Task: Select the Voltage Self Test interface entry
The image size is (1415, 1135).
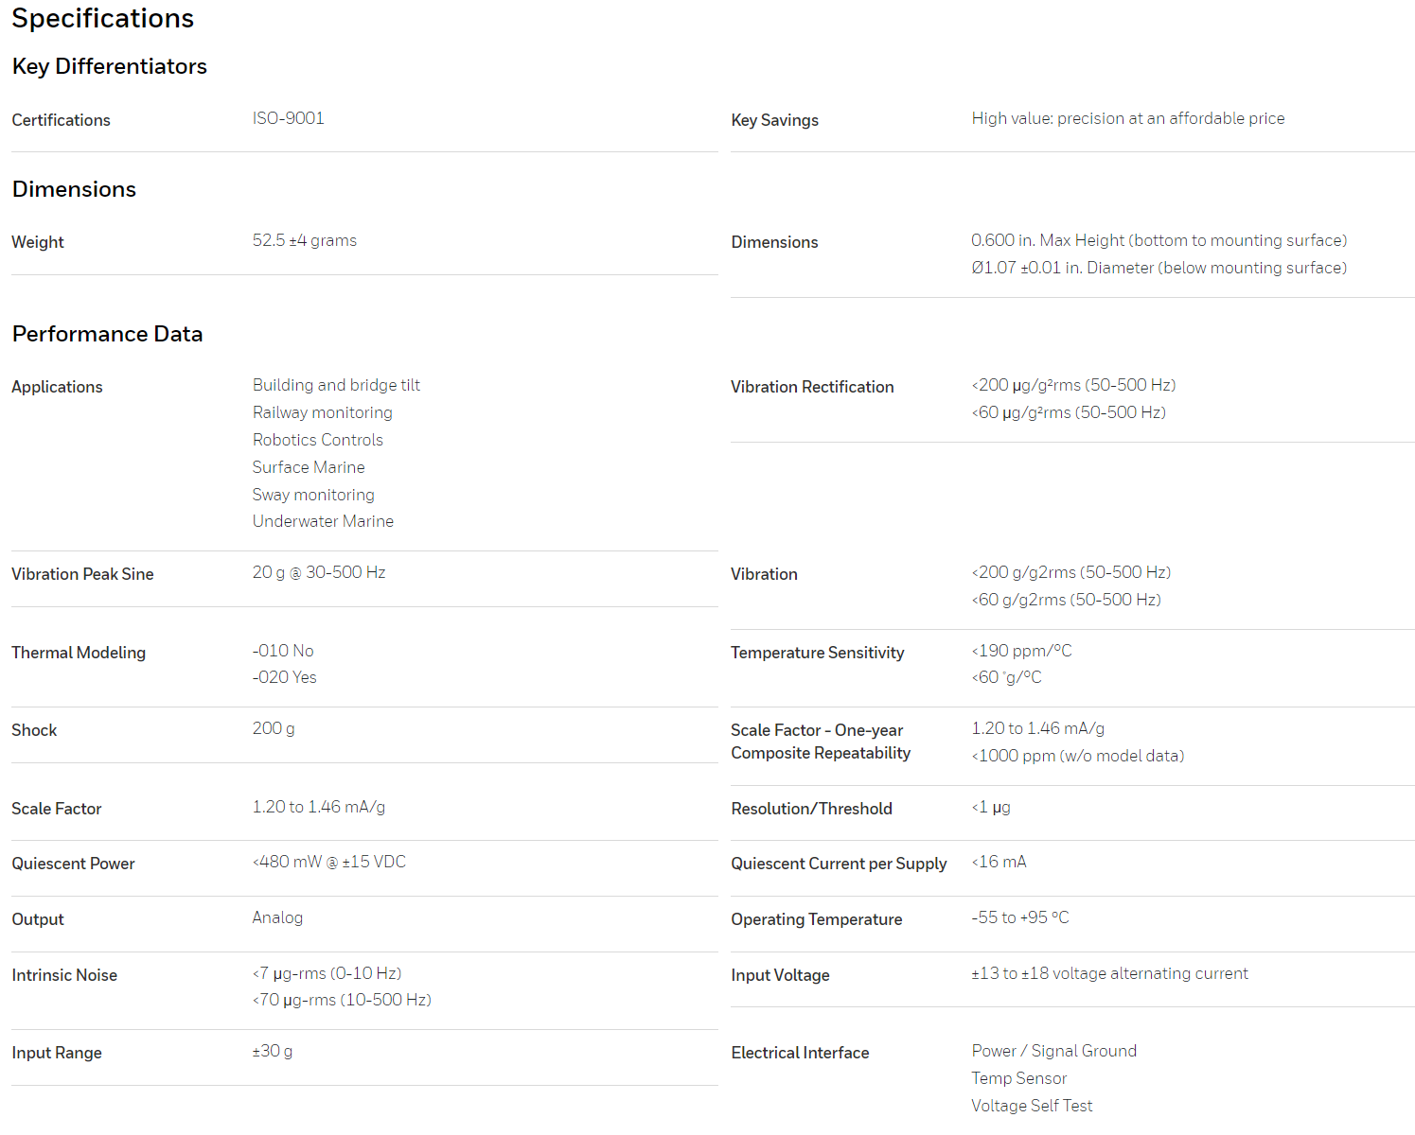Action: click(1031, 1106)
